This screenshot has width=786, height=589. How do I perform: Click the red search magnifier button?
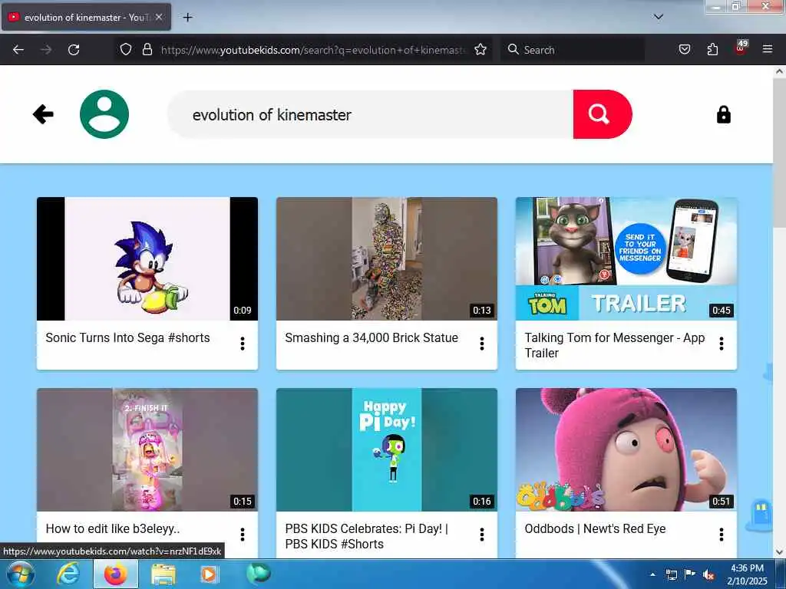click(602, 114)
